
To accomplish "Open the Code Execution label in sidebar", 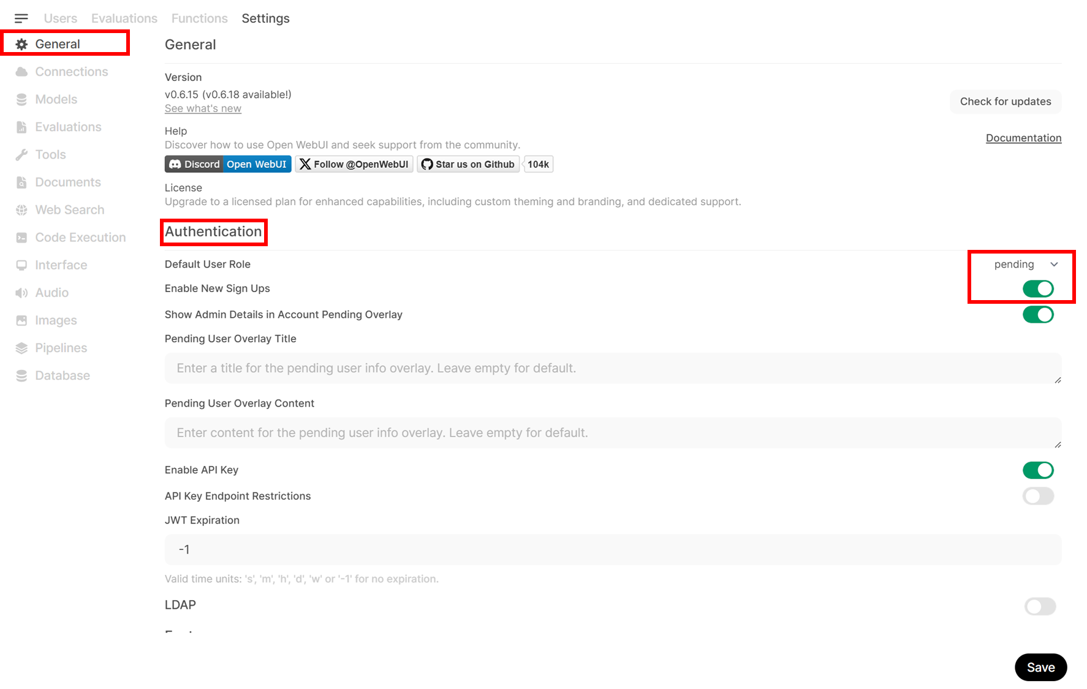I will [x=80, y=237].
